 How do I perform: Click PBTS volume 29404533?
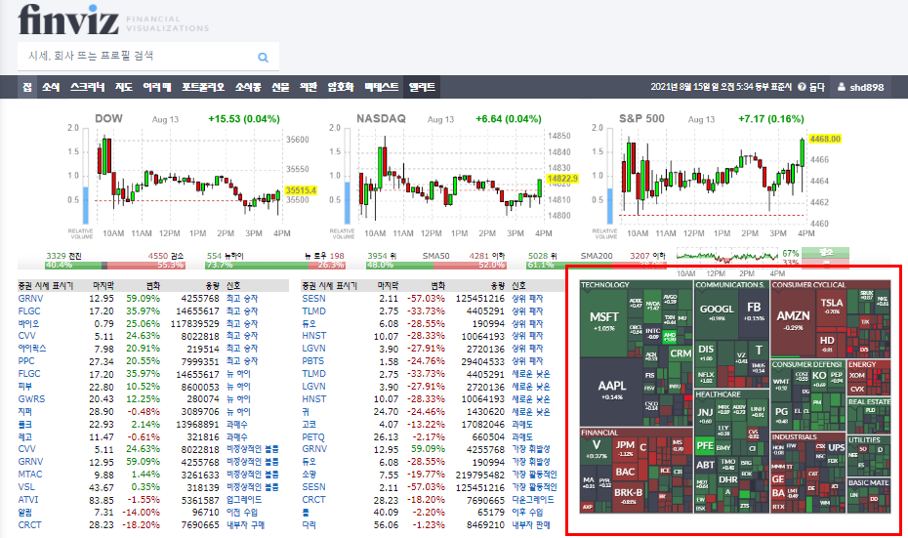click(x=479, y=361)
